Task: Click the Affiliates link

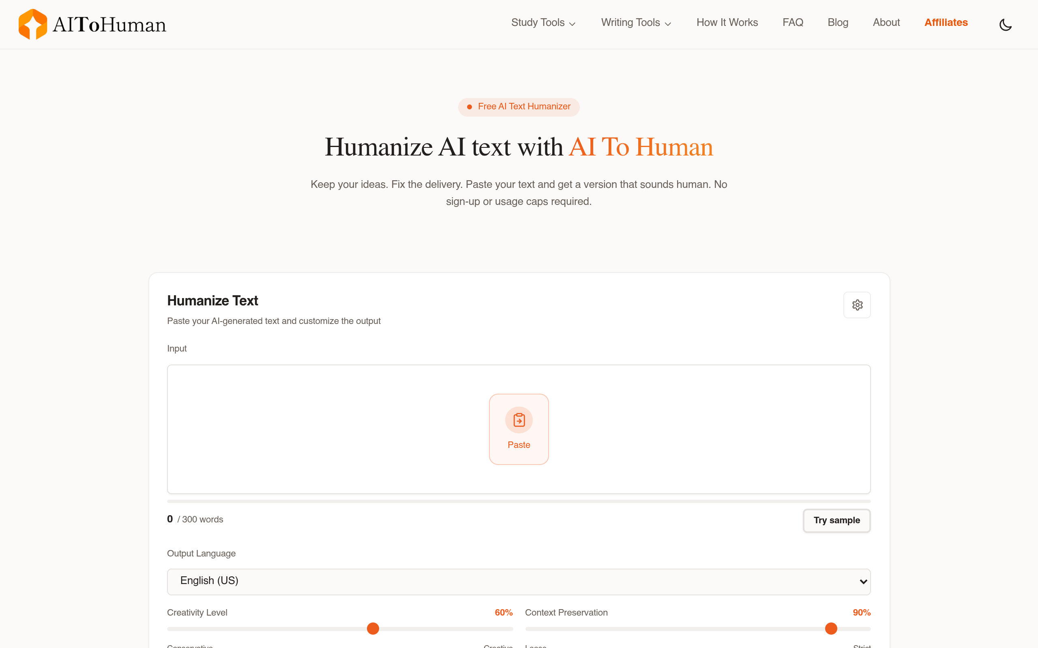Action: tap(946, 23)
